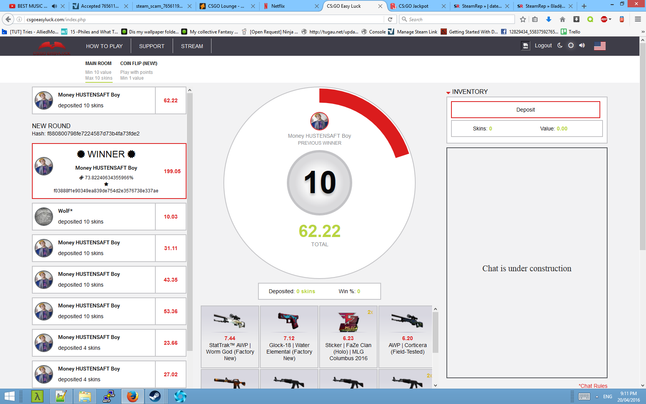The image size is (646, 404).
Task: Open the Adblock Plus dropdown arrow
Action: click(x=610, y=19)
